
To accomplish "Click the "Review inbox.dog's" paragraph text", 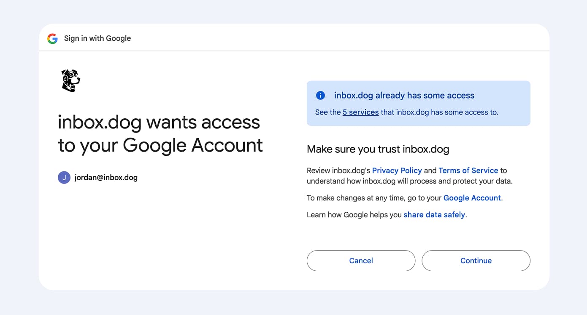I will [x=338, y=171].
